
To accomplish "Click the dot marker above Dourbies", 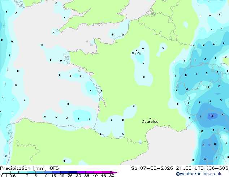I will tap(150, 118).
